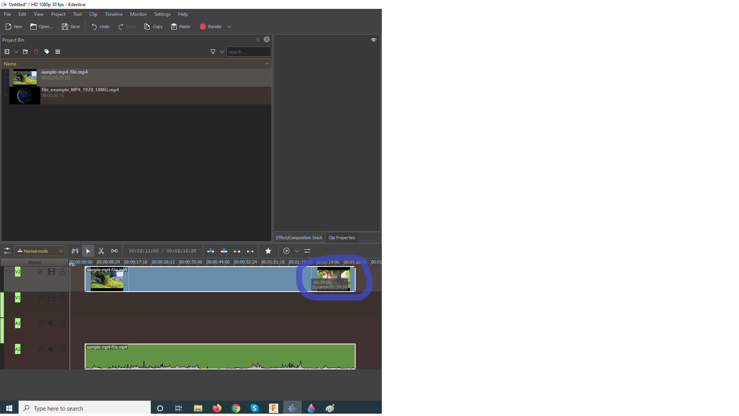Select the Razor scissors tool
This screenshot has height=416, width=739.
coord(101,251)
